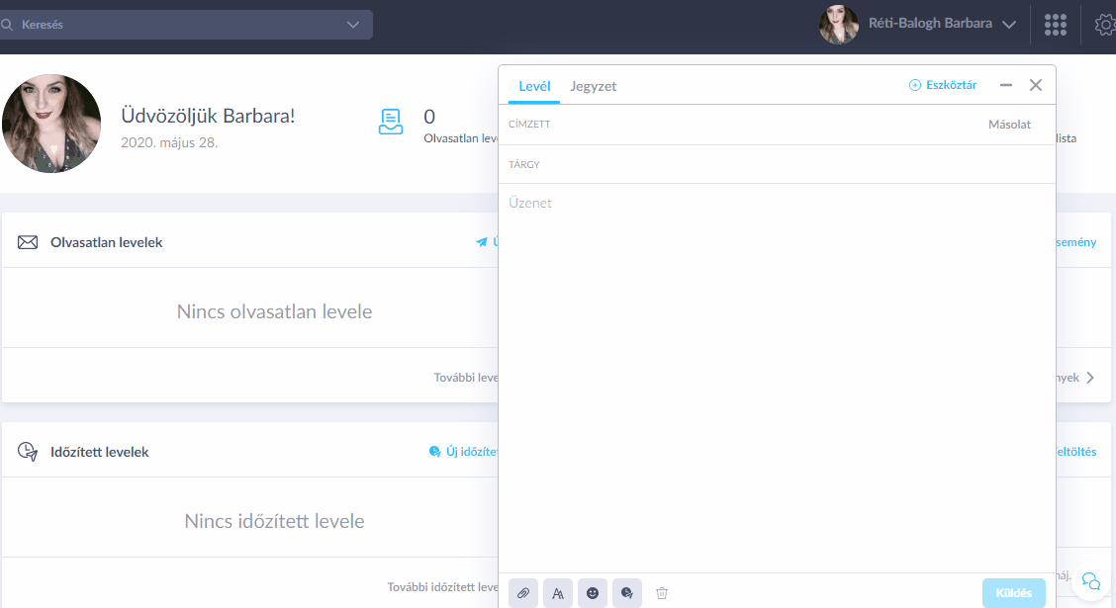Switch to the Levél tab
Image resolution: width=1116 pixels, height=608 pixels.
[x=534, y=86]
